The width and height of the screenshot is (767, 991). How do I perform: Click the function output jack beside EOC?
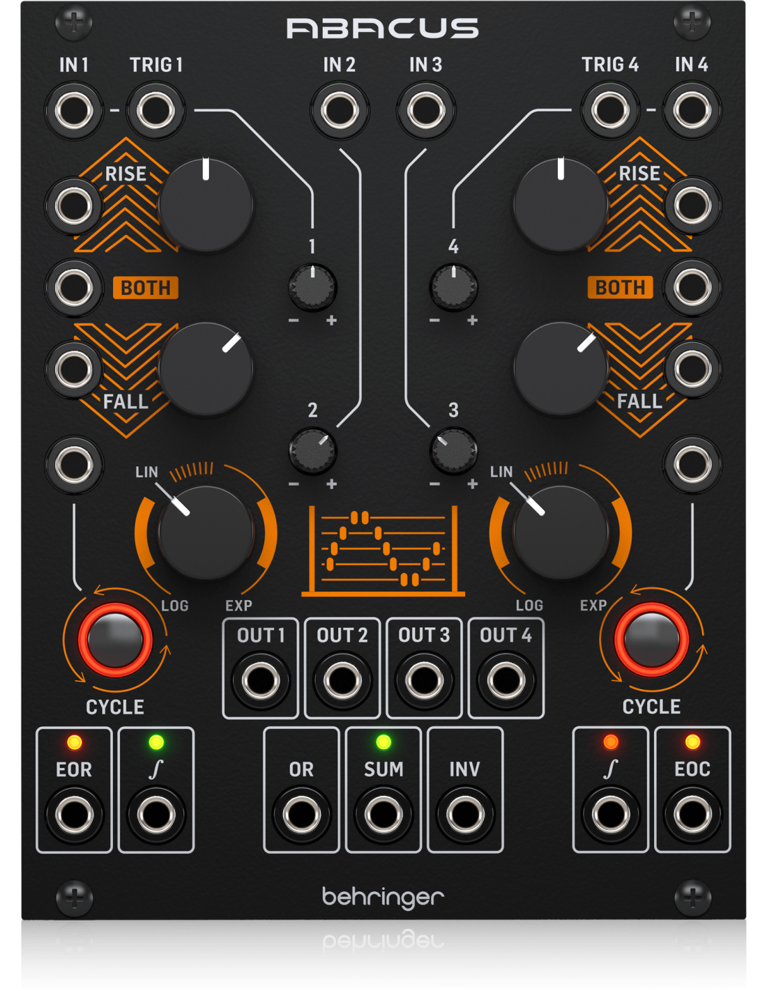point(610,814)
